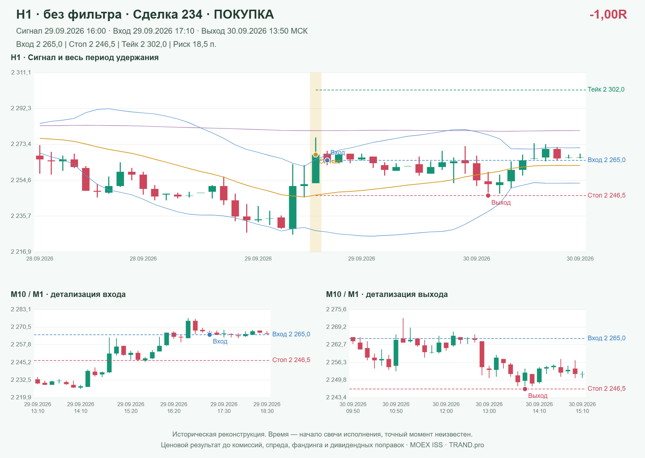Click the blue entry marker on H1 chart
This screenshot has height=458, width=645.
327,160
